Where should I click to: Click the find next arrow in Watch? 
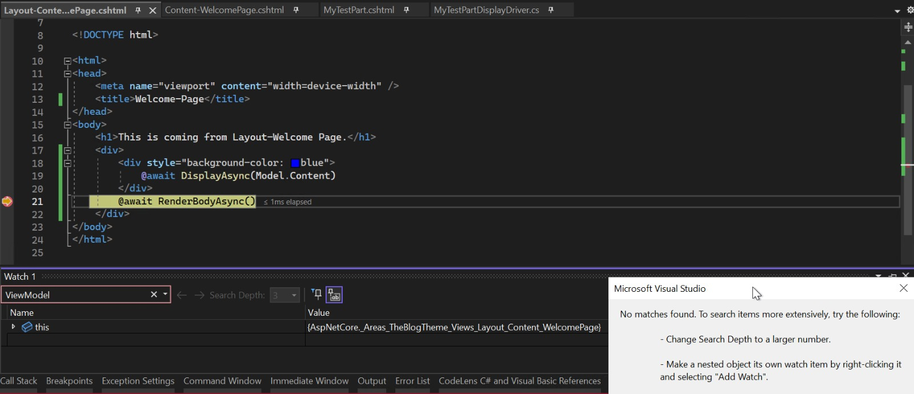(x=199, y=295)
